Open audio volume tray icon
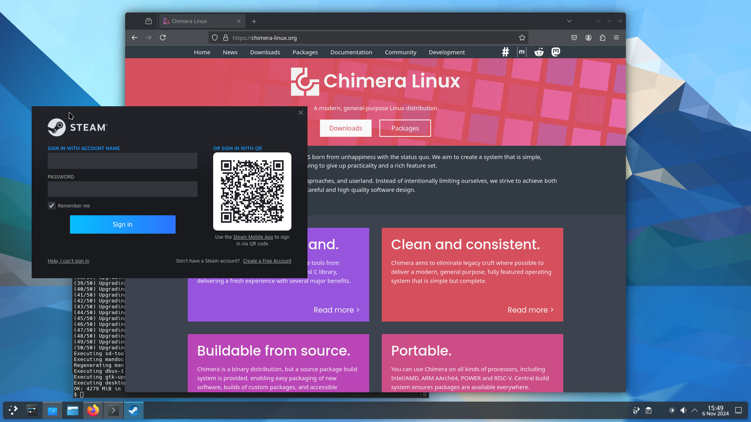751x422 pixels. coord(683,410)
